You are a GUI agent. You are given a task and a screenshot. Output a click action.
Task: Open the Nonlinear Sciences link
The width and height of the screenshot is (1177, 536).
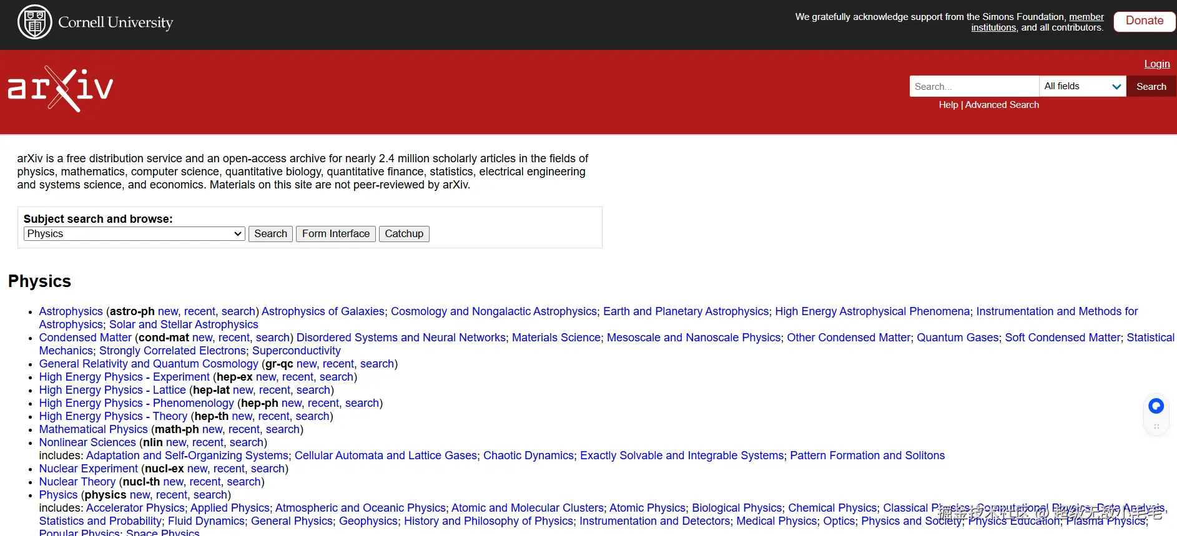coord(87,442)
